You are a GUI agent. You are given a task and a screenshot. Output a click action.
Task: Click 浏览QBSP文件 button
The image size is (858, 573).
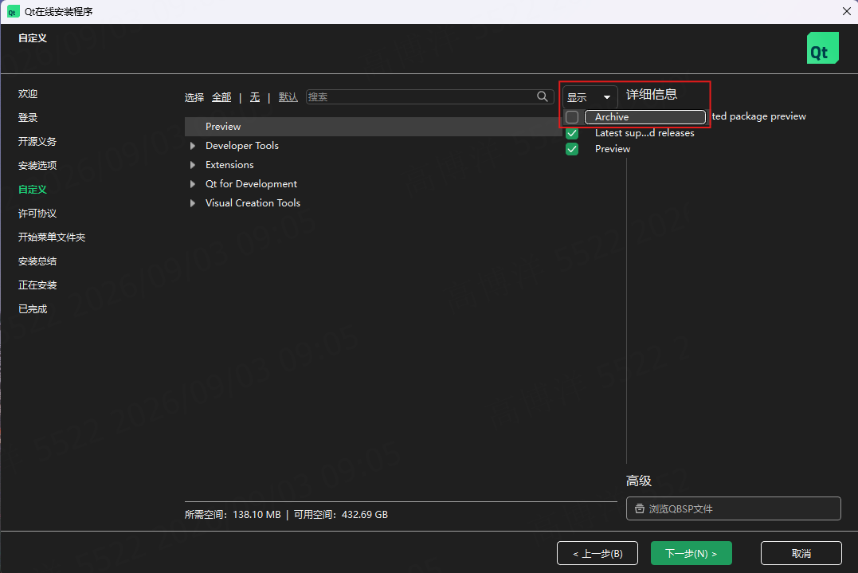click(733, 508)
